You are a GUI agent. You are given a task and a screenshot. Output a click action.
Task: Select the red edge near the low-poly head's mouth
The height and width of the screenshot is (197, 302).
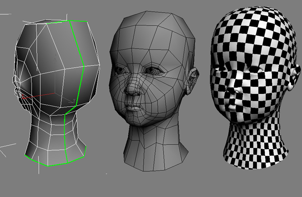coord(31,97)
